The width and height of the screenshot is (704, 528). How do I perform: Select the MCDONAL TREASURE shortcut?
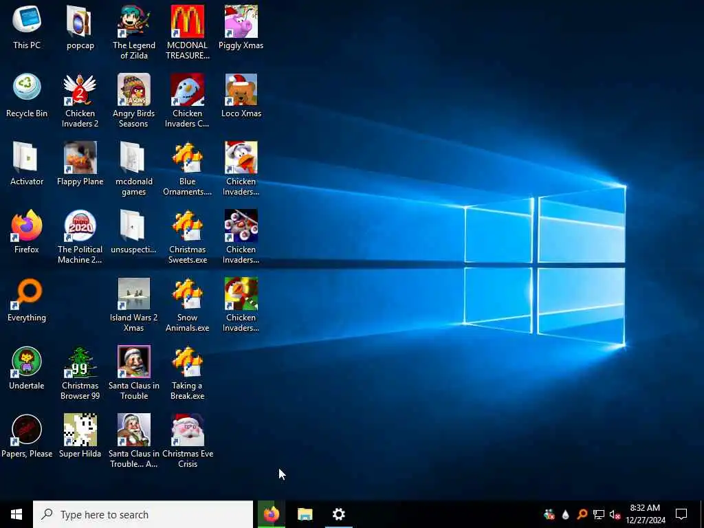(187, 21)
